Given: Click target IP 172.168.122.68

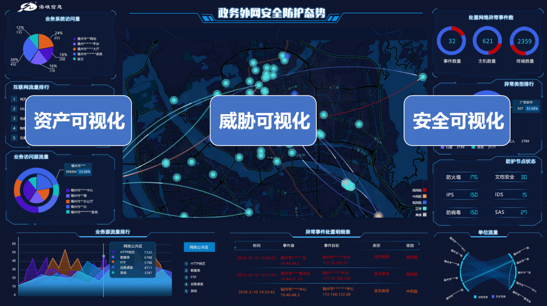Looking at the screenshot, I should (x=337, y=294).
